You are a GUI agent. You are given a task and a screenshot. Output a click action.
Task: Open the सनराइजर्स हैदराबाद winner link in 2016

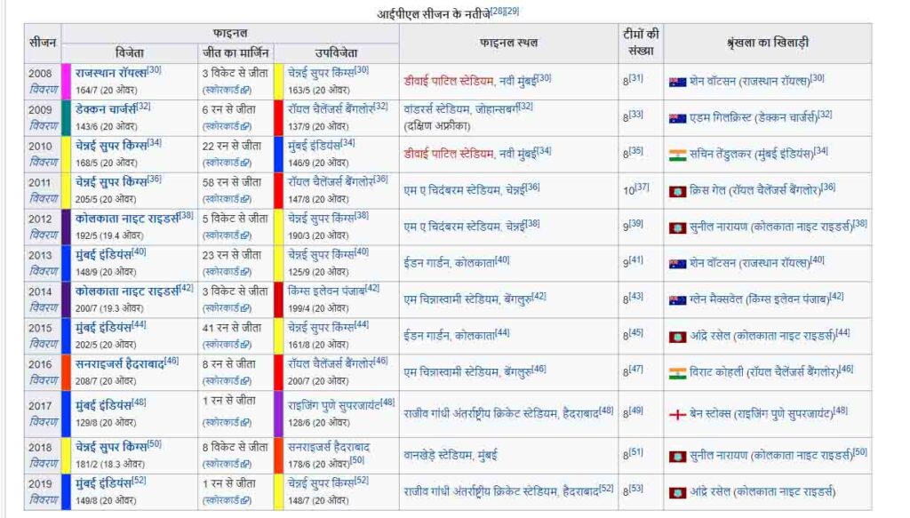click(x=120, y=364)
